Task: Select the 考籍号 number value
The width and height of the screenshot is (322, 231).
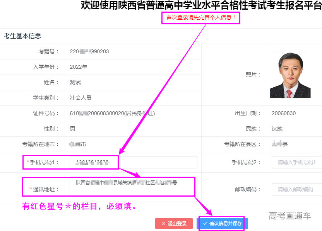Action: tap(89, 51)
